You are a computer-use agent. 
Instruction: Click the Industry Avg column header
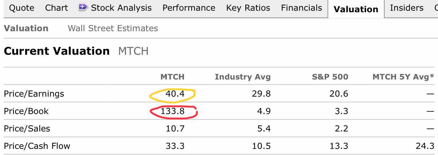pos(243,77)
